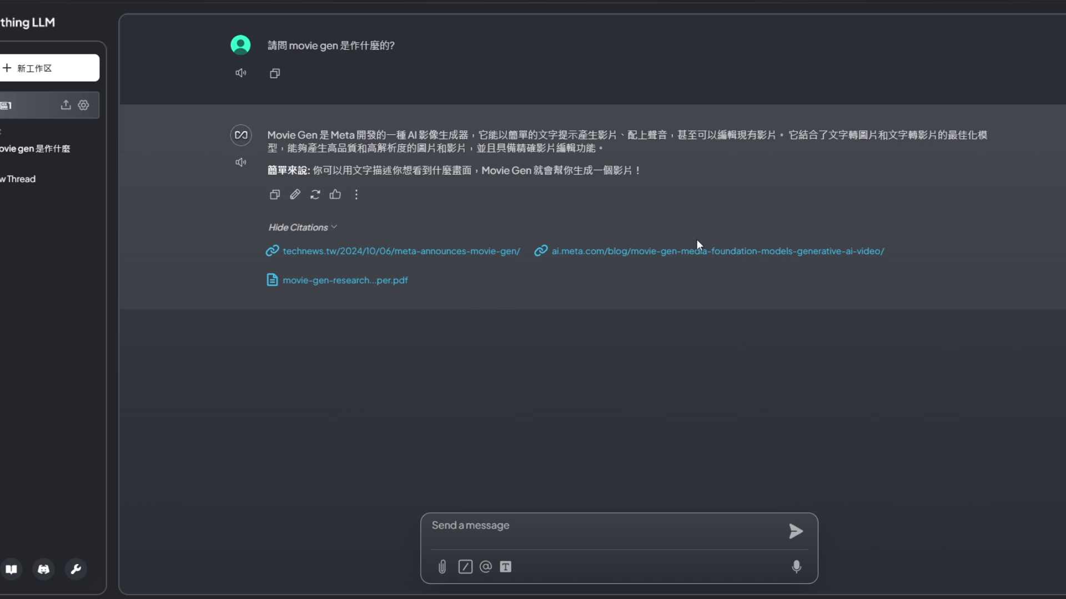Open movie-gen-research paper PDF citation
Viewport: 1066px width, 599px height.
pos(338,280)
